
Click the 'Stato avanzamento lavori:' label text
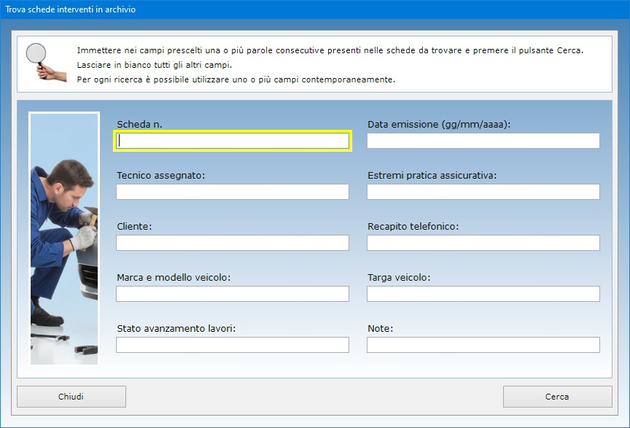176,329
